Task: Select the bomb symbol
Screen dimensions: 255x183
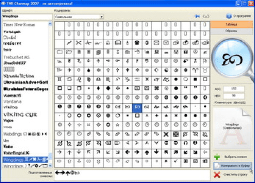Action: tap(186, 61)
